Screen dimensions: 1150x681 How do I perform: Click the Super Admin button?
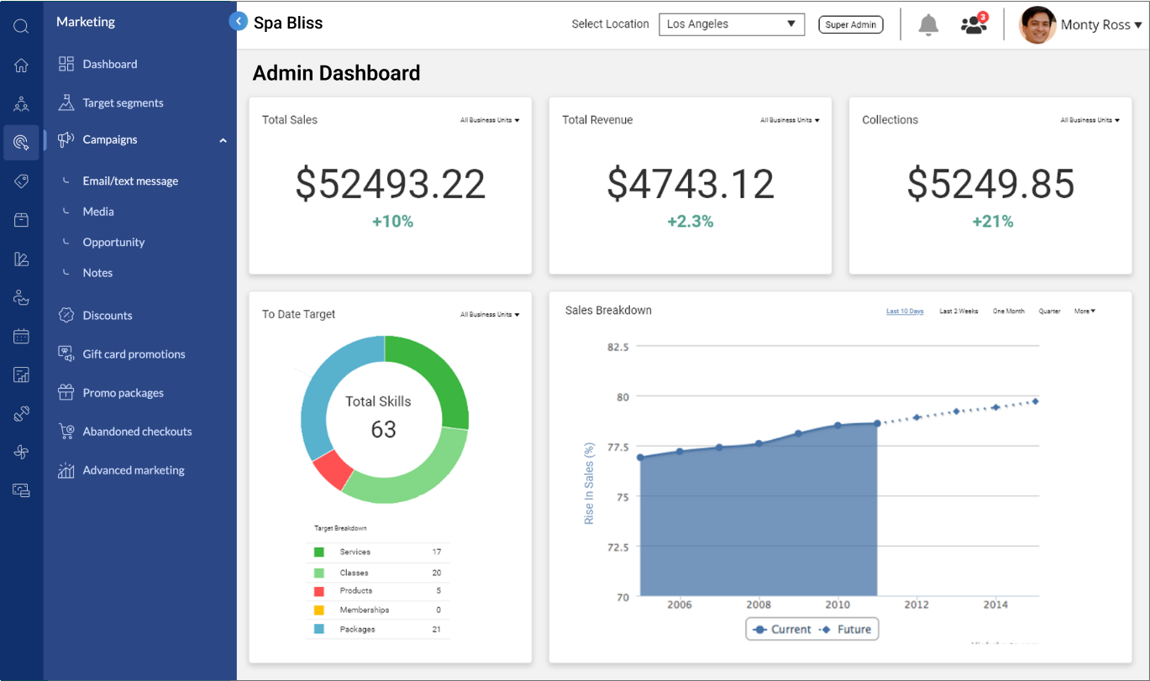851,24
